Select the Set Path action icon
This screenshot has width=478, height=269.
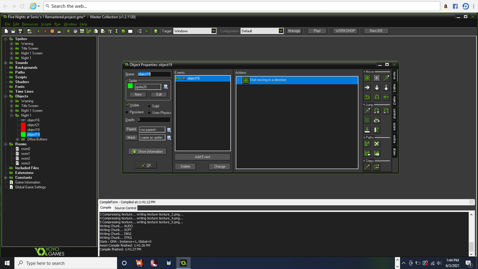(367, 144)
